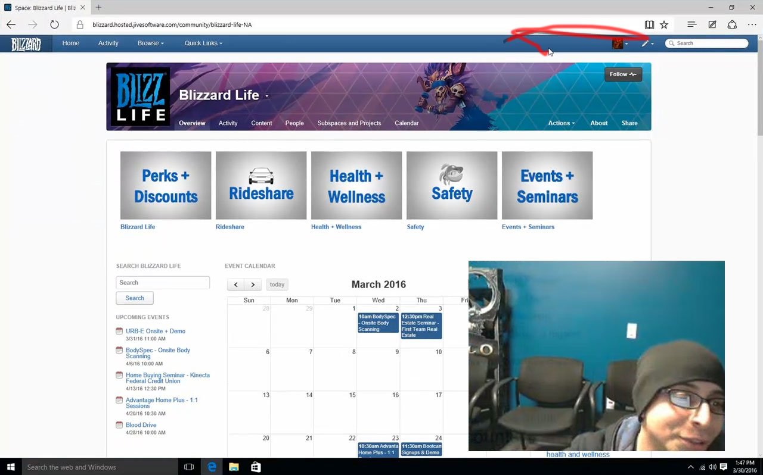Refresh the page with reload icon
Screen dimensions: 763x475
pos(54,25)
